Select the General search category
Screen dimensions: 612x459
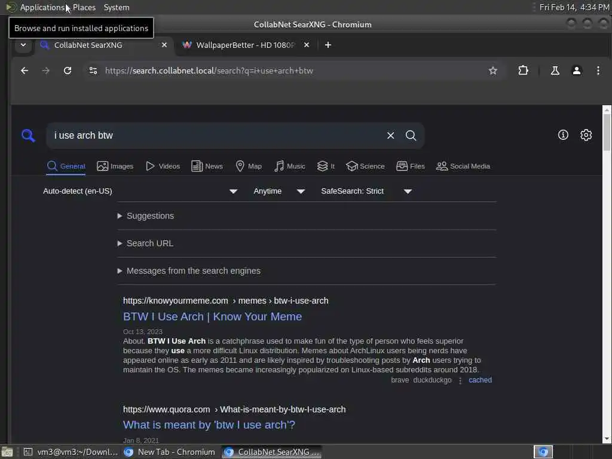click(66, 166)
